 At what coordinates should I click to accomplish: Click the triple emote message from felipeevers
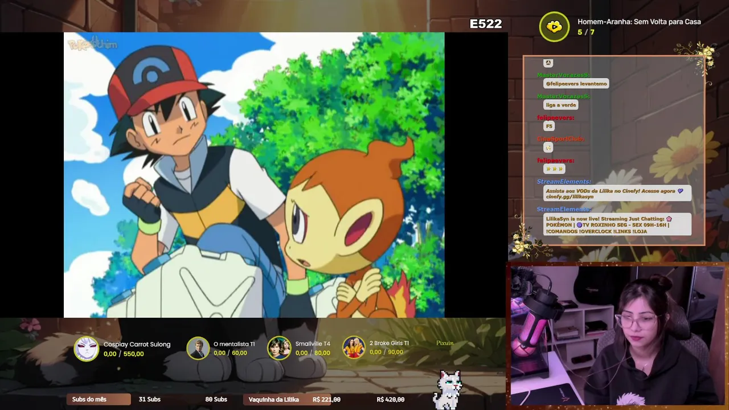click(554, 169)
